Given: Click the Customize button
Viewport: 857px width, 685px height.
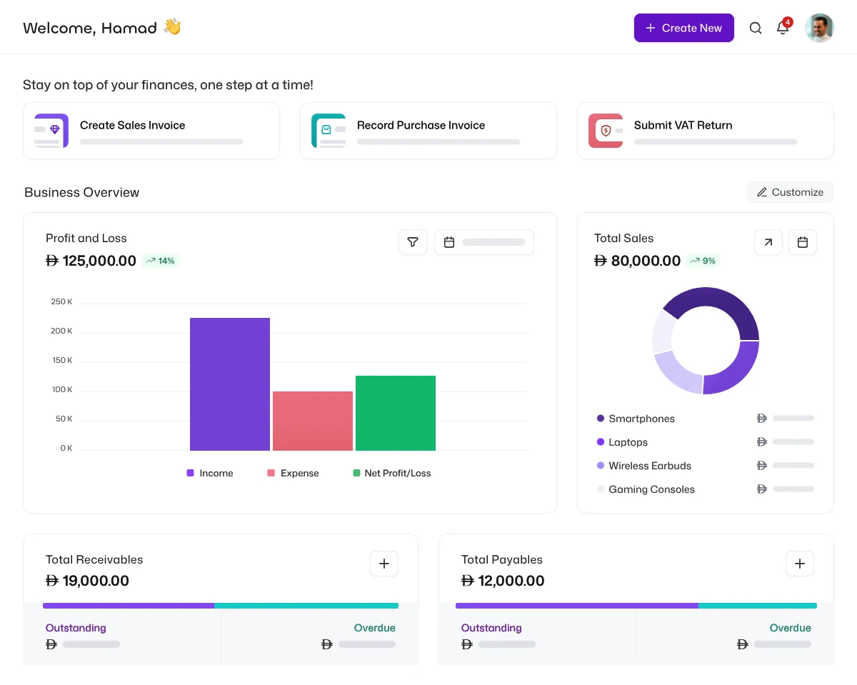Looking at the screenshot, I should pos(790,192).
